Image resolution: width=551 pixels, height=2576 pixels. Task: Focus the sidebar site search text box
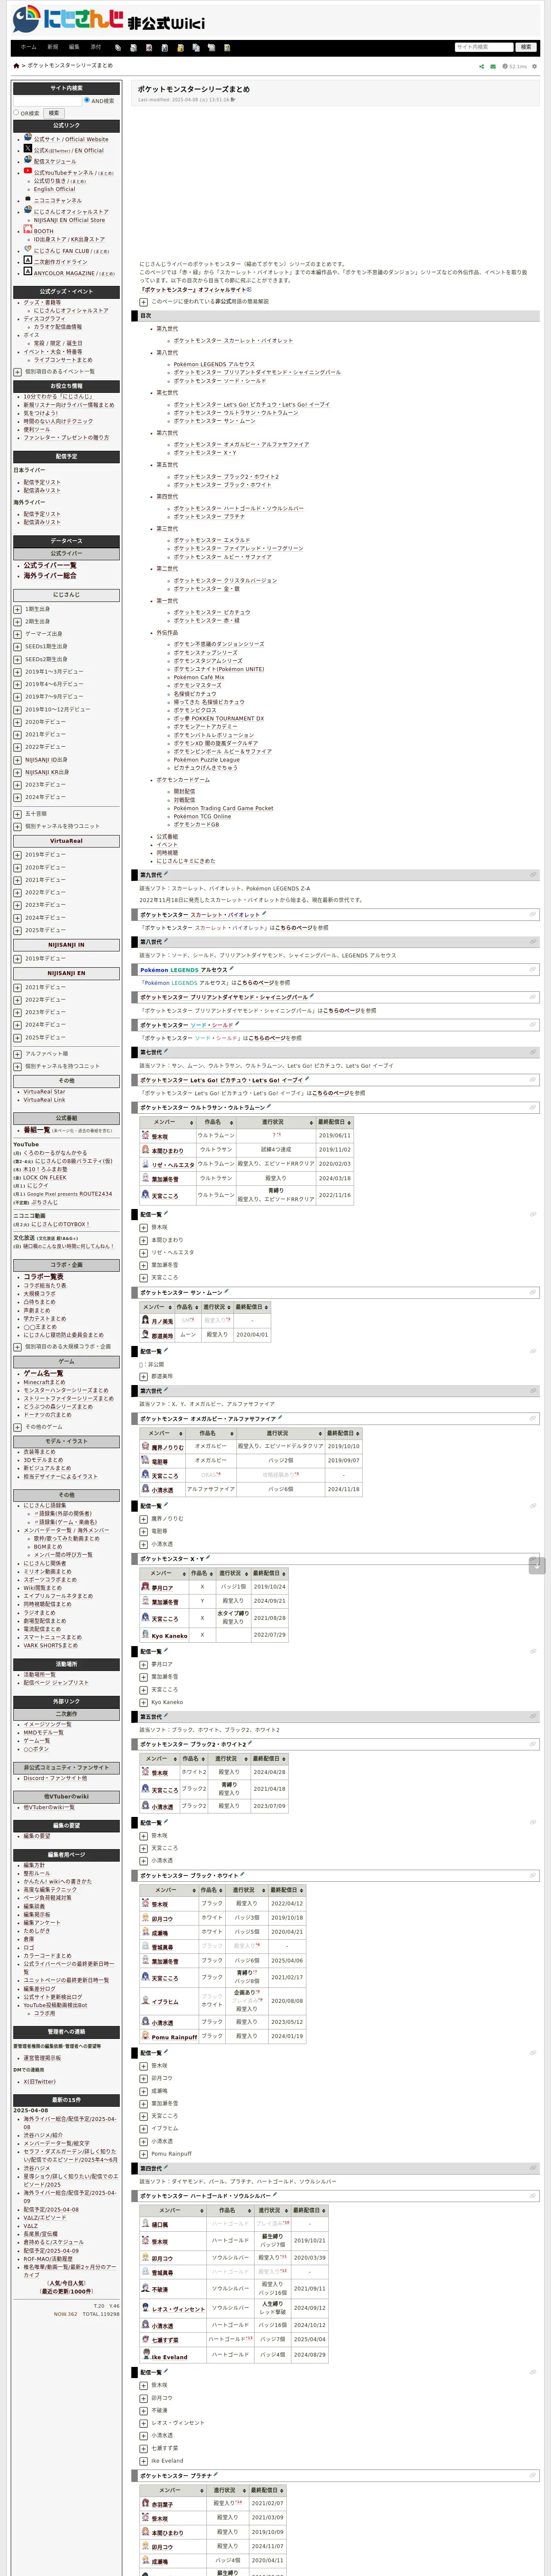(47, 101)
